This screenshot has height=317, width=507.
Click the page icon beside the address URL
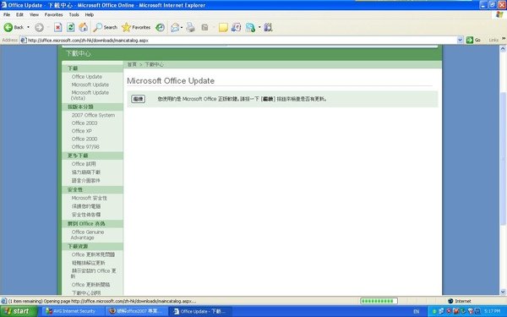[x=24, y=41]
